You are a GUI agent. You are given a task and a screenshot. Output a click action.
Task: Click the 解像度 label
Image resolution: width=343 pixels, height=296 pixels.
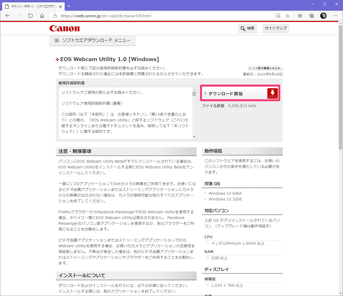pos(210,279)
